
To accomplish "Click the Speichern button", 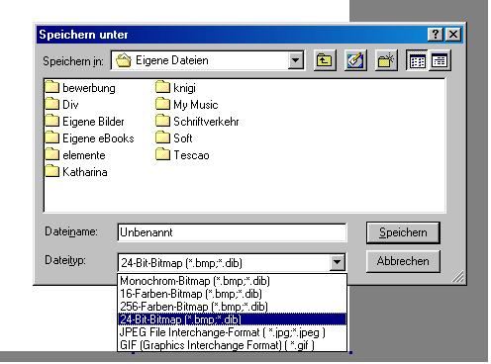I will click(x=403, y=232).
